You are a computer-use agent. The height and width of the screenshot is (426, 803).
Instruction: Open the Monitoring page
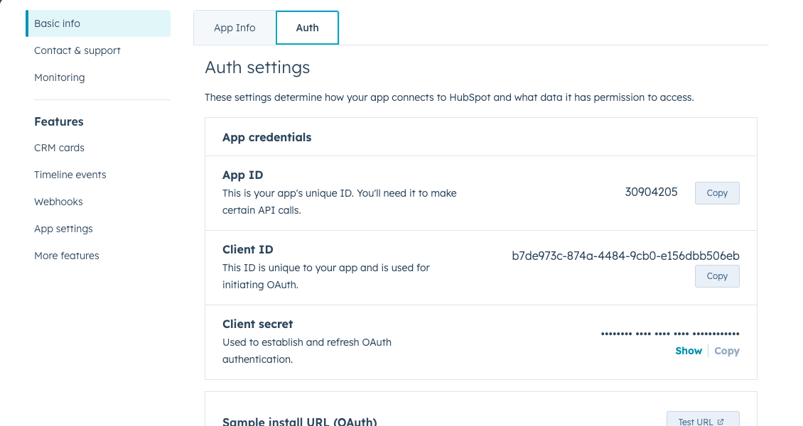click(60, 77)
